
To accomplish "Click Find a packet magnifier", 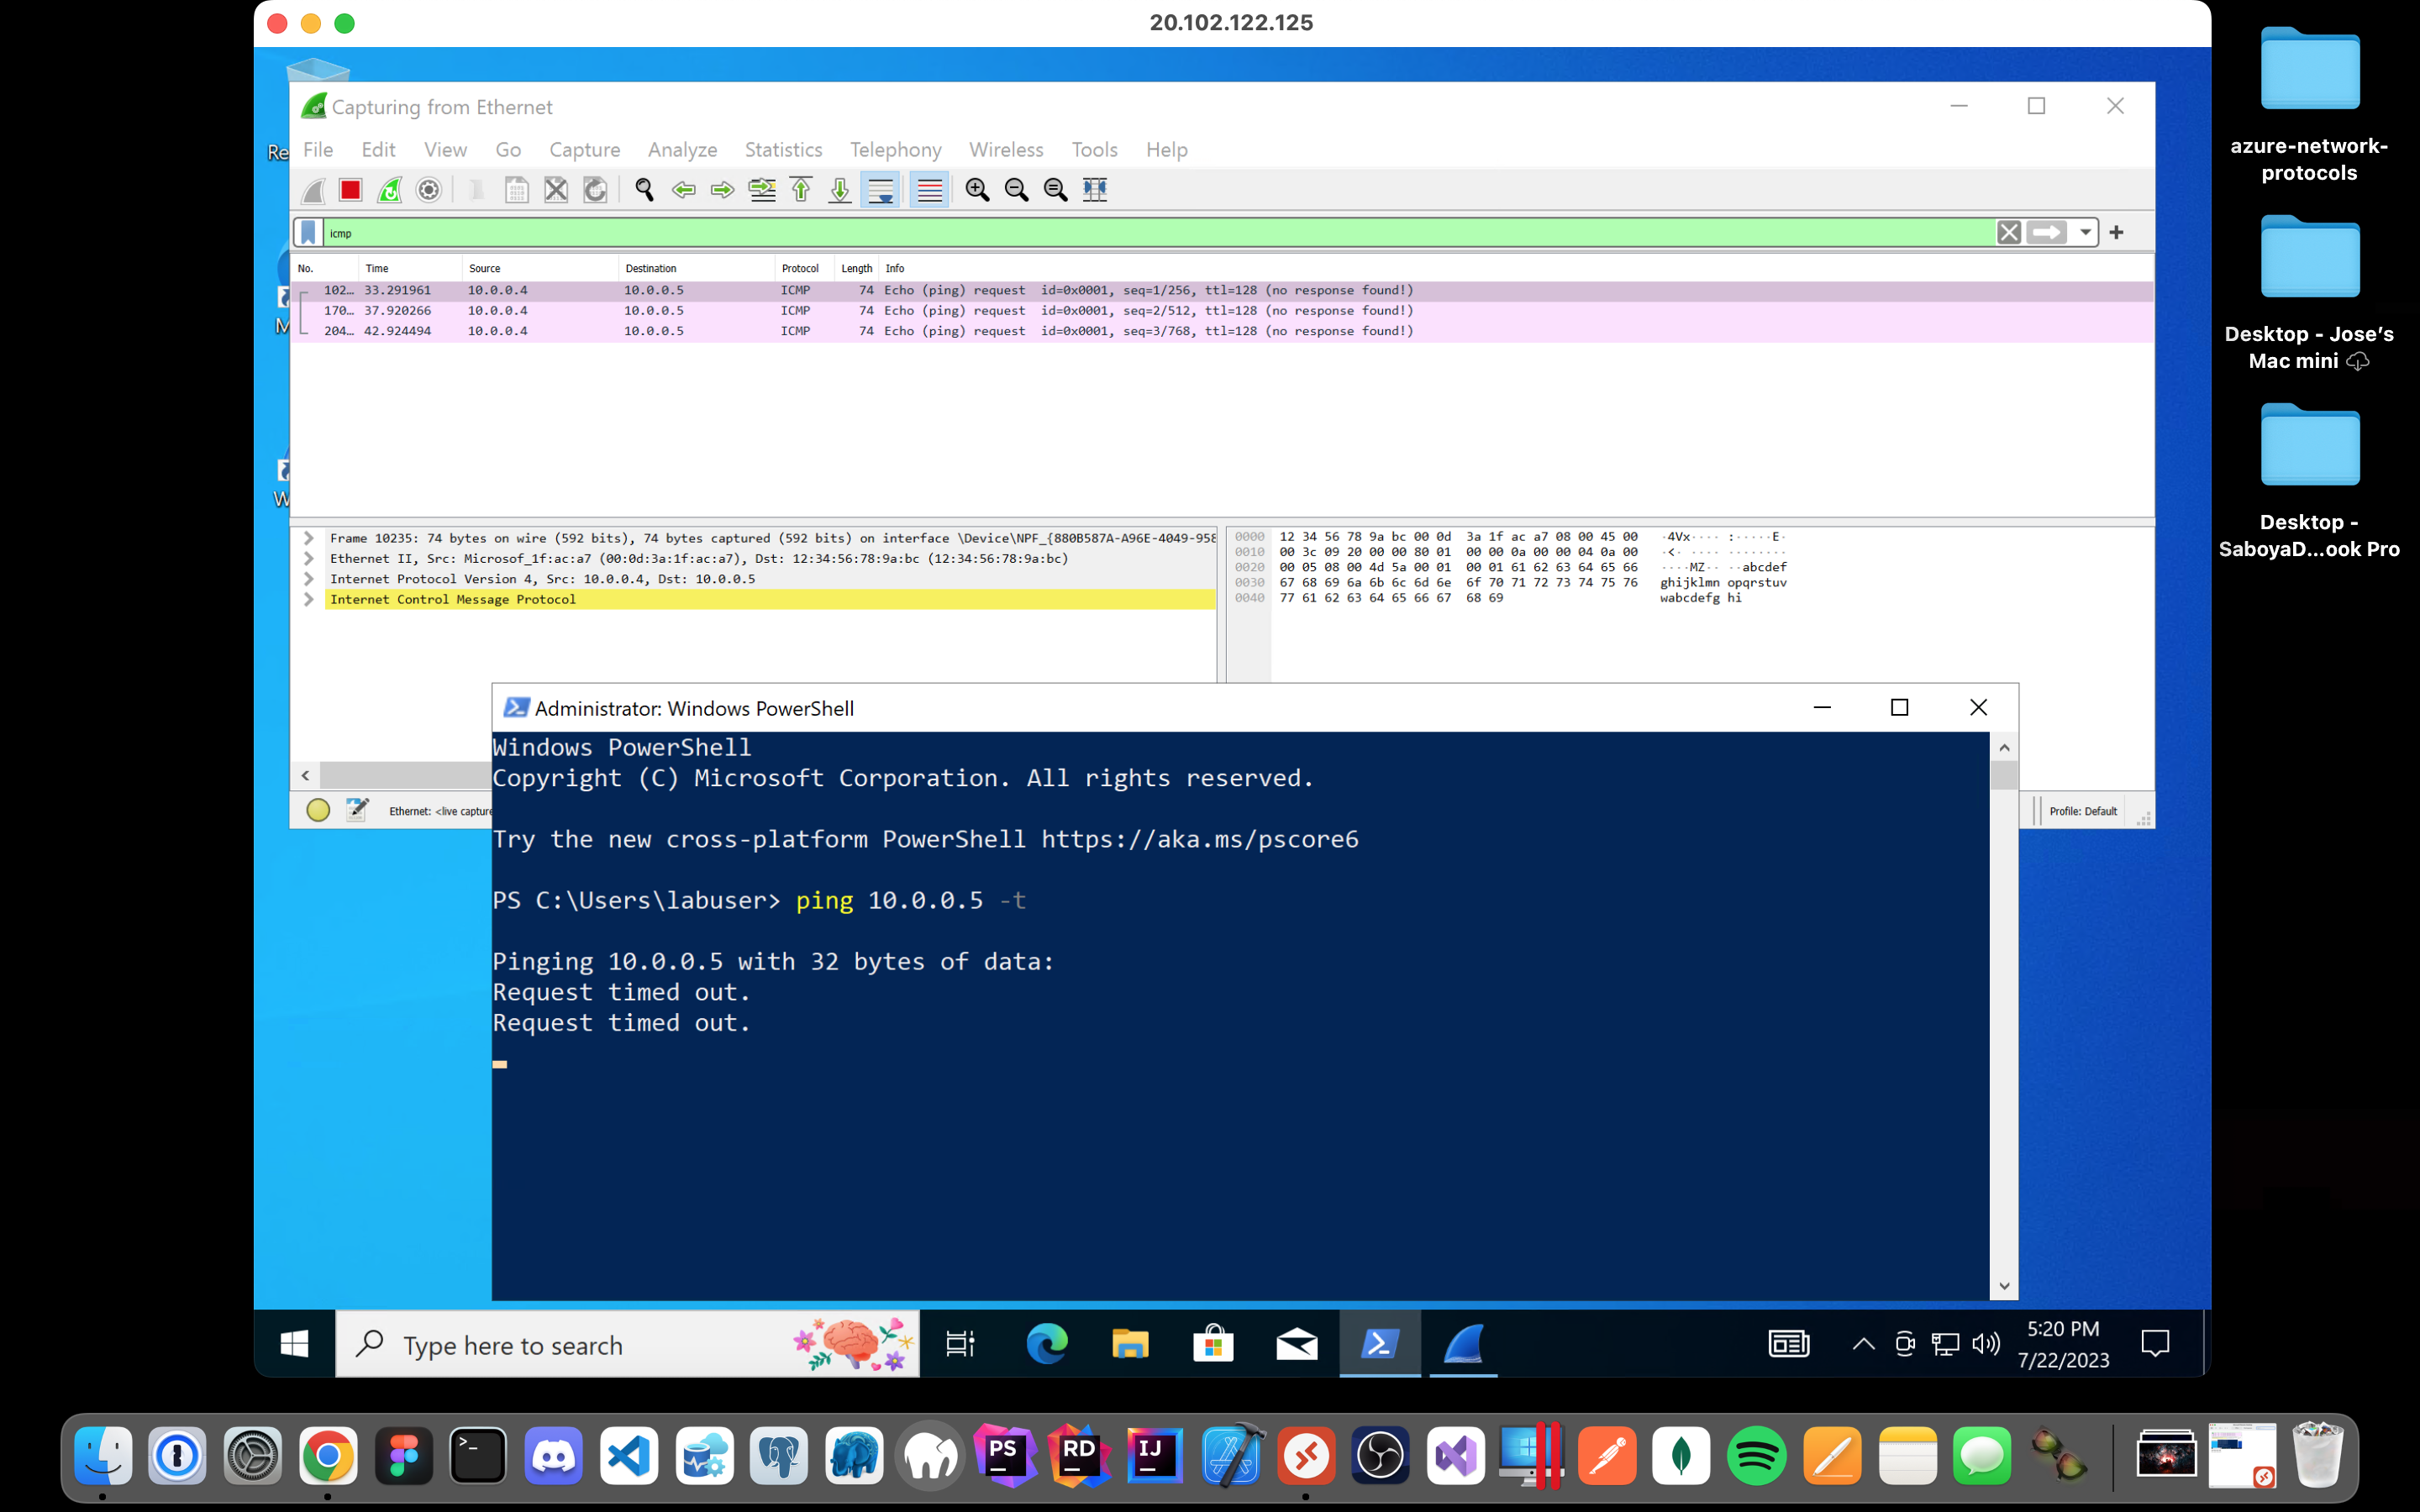I will [x=644, y=190].
